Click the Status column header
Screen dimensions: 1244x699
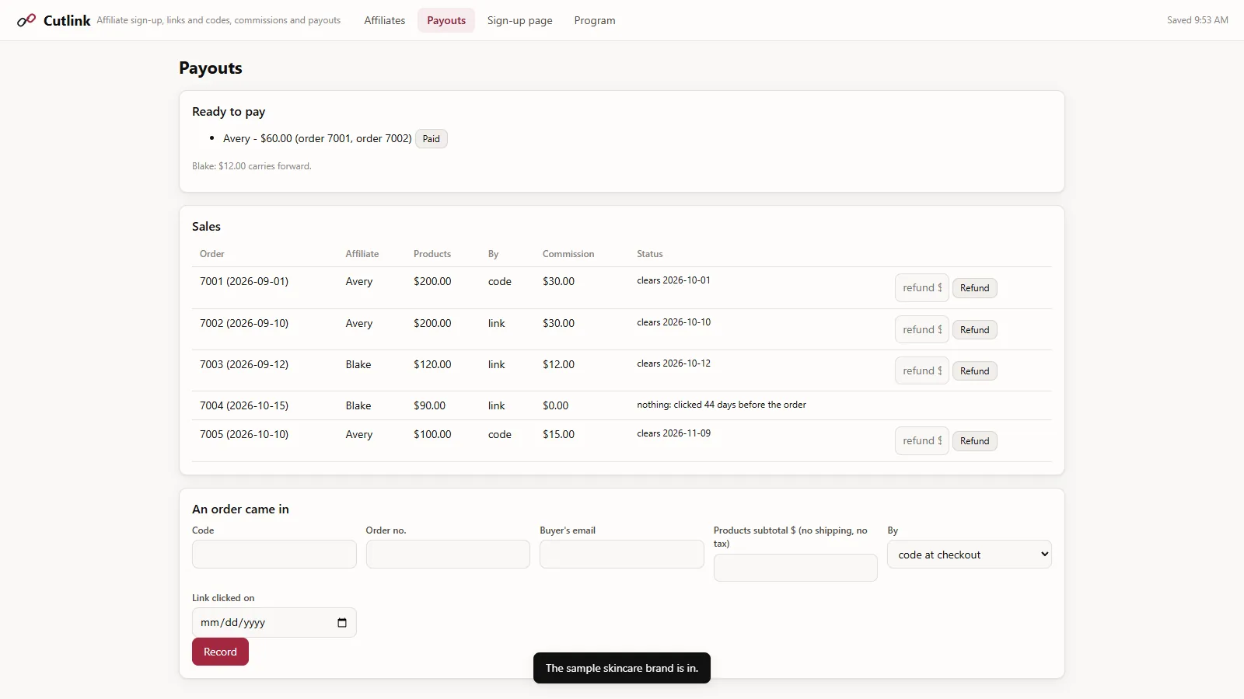(x=650, y=254)
